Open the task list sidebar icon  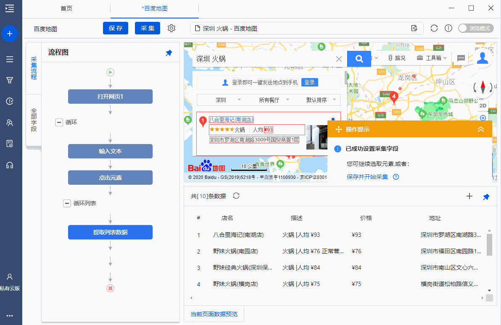click(x=10, y=59)
